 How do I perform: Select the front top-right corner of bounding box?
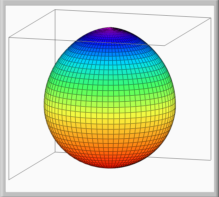(x=164, y=46)
